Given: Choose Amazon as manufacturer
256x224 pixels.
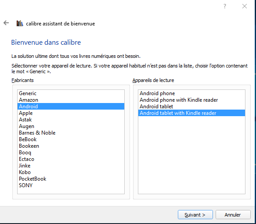Looking at the screenshot, I should pyautogui.click(x=71, y=100).
